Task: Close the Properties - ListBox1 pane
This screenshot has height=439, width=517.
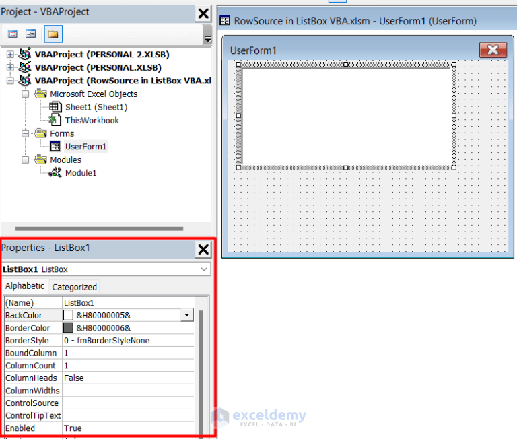Action: pyautogui.click(x=203, y=249)
